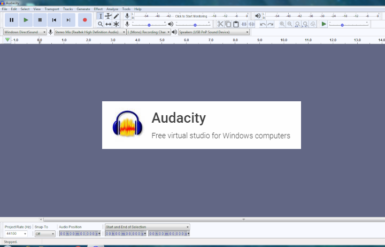Screen dimensions: 385x247
Task: Open the Edit menu
Action: tap(14, 9)
